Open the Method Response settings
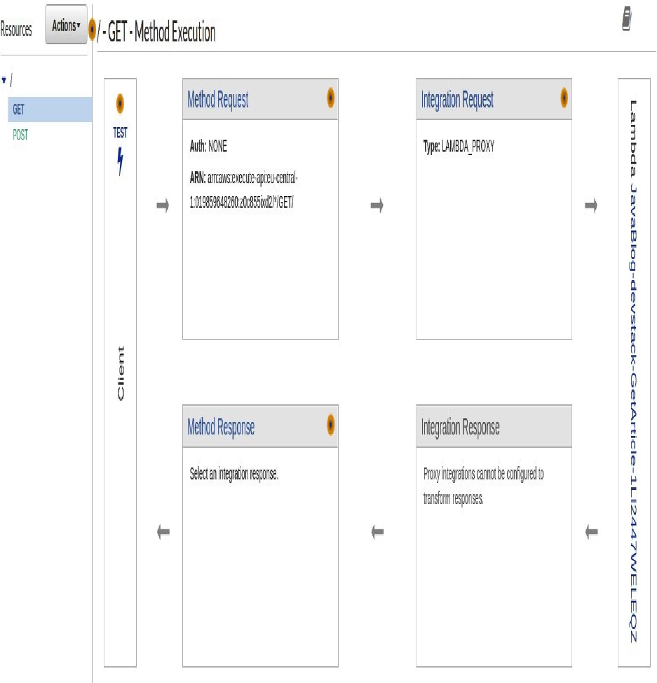 pyautogui.click(x=221, y=426)
